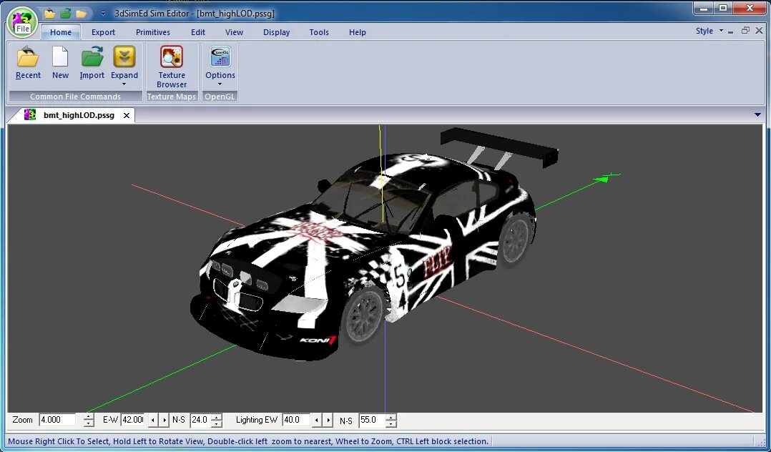Open the quick access toolbar customize dropdown
The height and width of the screenshot is (452, 771).
click(x=103, y=14)
